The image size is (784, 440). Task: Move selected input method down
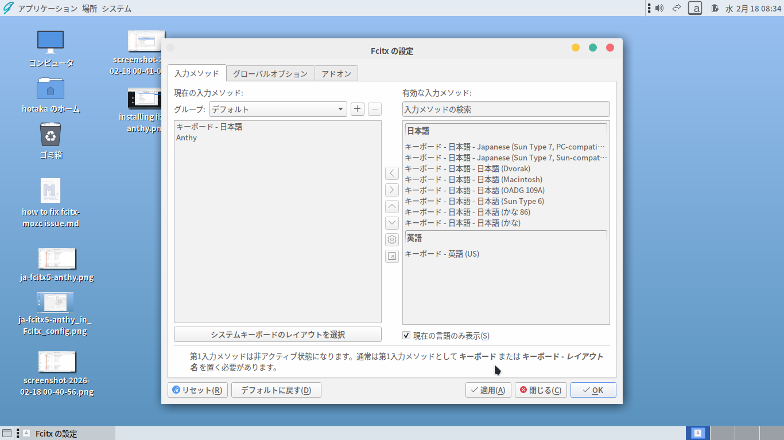pyautogui.click(x=392, y=223)
